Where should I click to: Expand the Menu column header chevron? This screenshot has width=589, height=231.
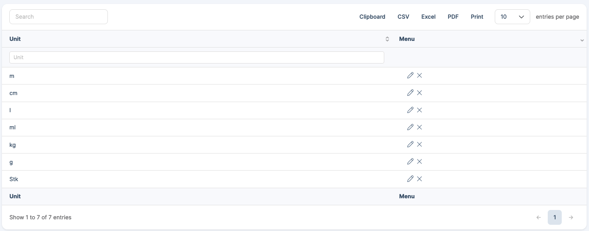(582, 40)
